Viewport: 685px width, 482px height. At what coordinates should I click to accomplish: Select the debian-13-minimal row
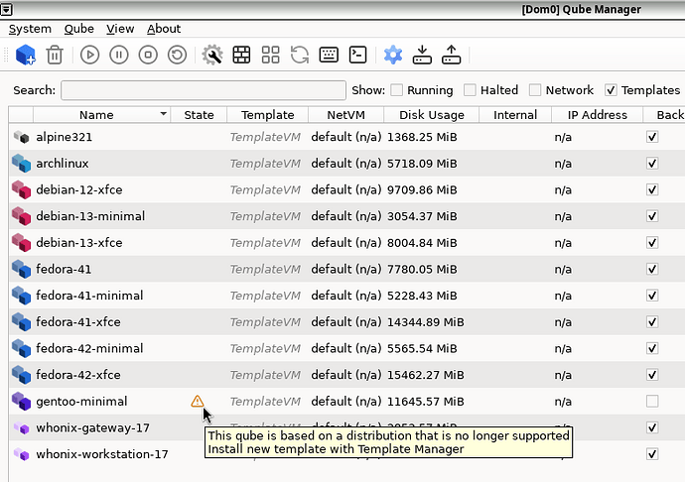coord(346,216)
